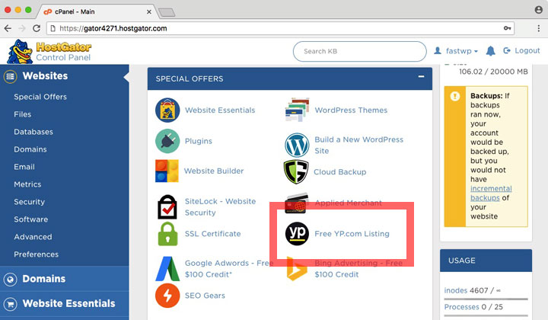Open the SiteLock - Website Security link

pyautogui.click(x=220, y=207)
